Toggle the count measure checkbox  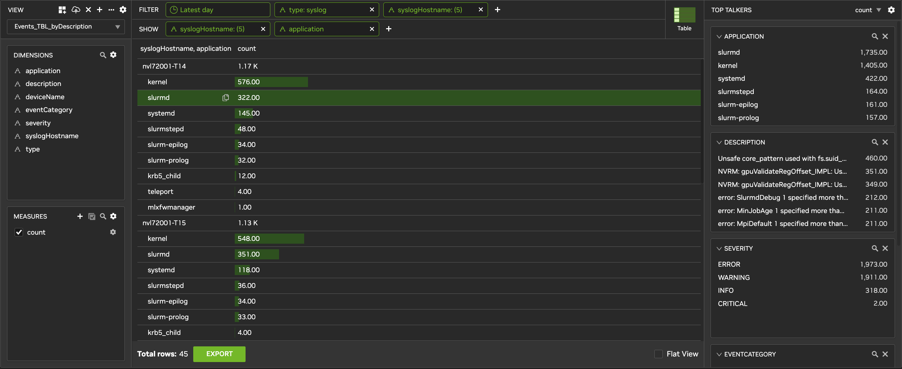pos(19,233)
